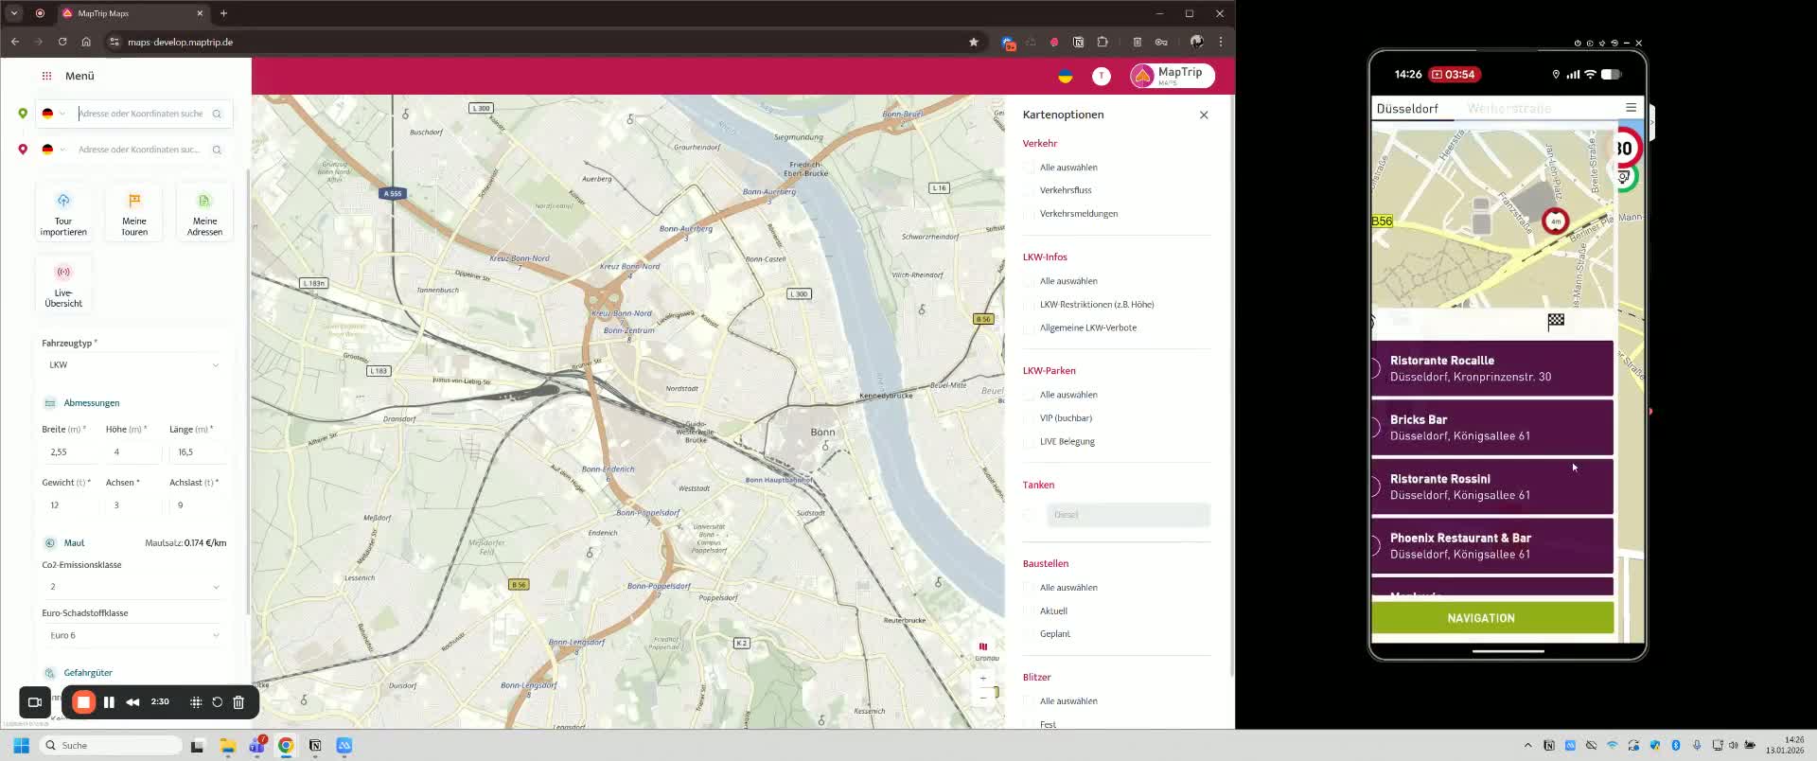Viewport: 1817px width, 761px height.
Task: Zoom in the map with the plus button
Action: 983,679
